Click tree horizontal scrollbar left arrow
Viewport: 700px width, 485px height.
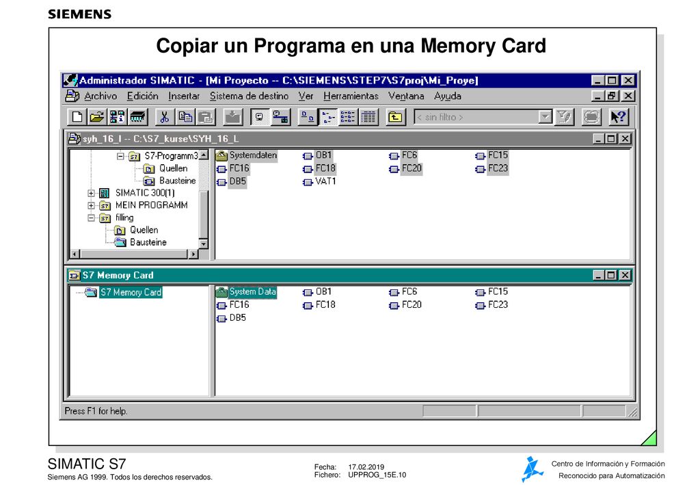75,254
